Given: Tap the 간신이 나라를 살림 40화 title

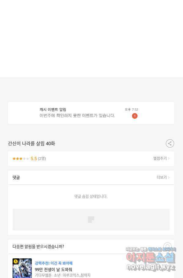Looking at the screenshot, I should pyautogui.click(x=31, y=143).
